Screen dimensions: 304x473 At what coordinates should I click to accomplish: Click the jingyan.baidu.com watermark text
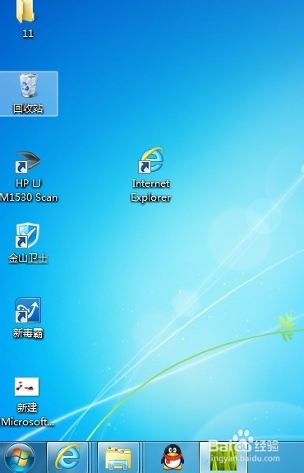click(x=244, y=458)
